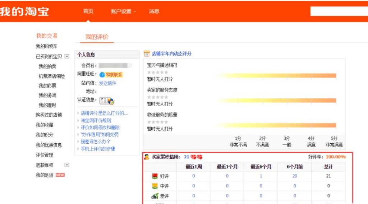The width and height of the screenshot is (368, 204).
Task: Open 我的足迹 in the sidebar
Action: [44, 175]
